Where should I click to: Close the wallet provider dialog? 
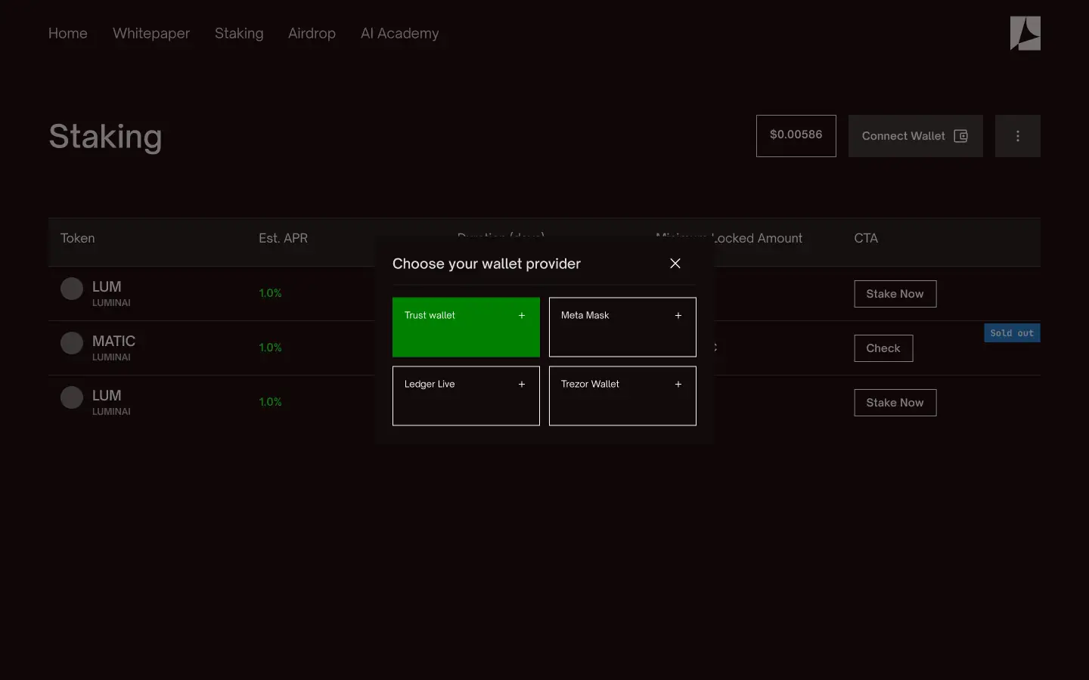[x=675, y=263]
